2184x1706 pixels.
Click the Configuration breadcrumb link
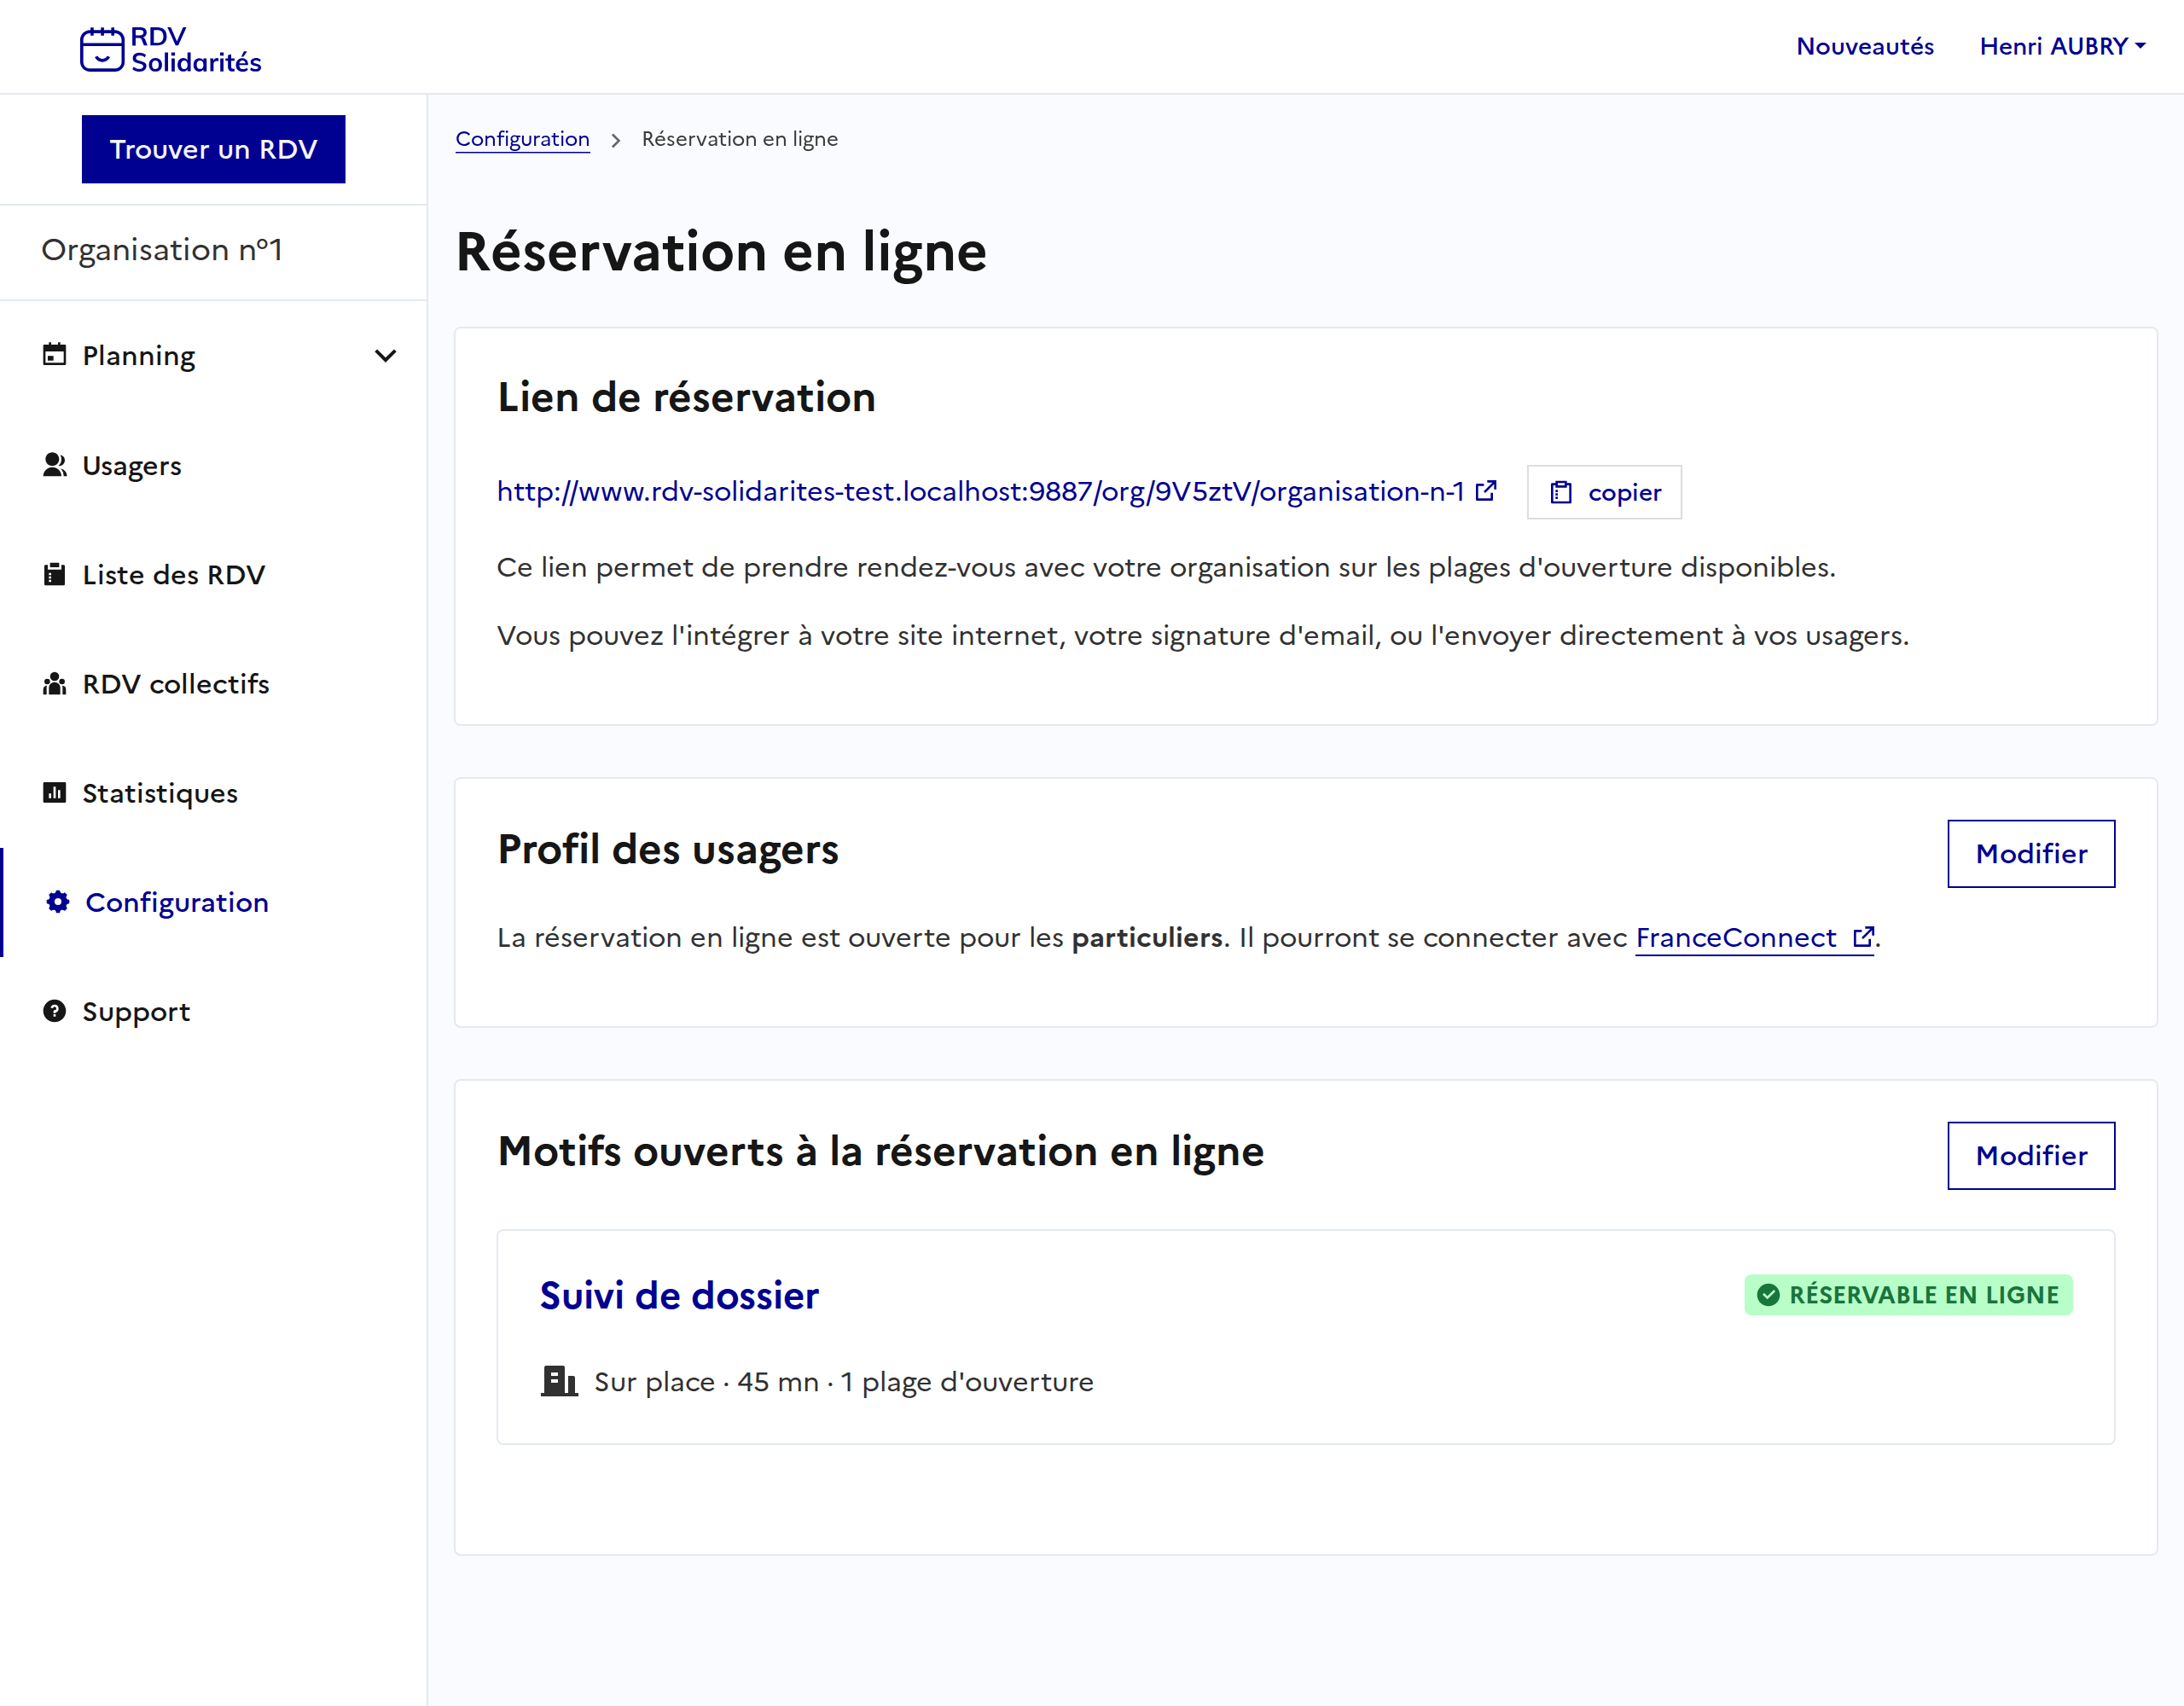point(522,139)
